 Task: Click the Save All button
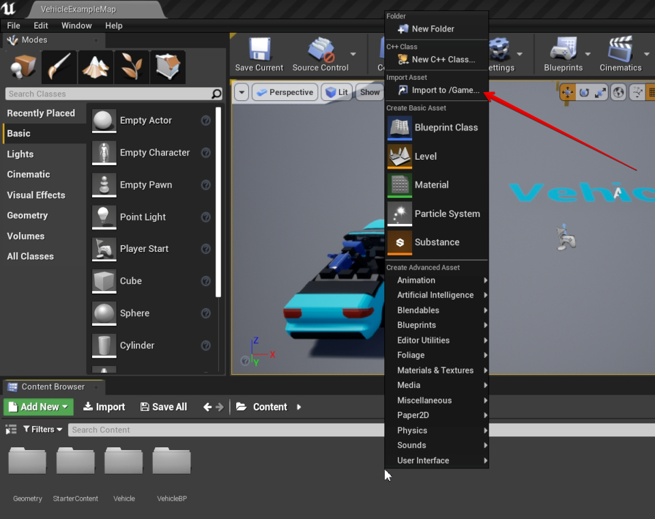tap(164, 407)
